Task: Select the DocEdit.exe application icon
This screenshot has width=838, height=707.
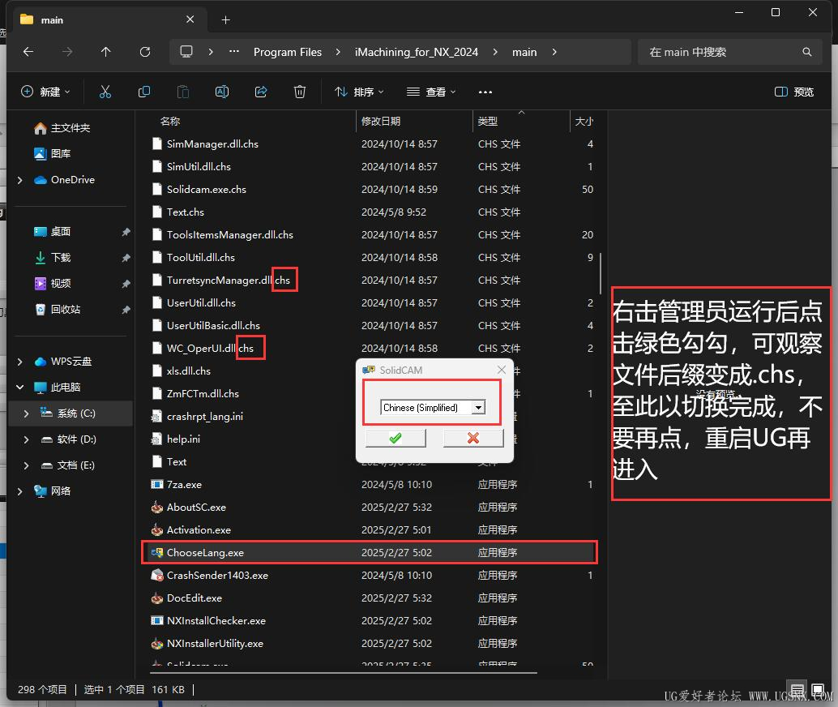Action: (x=156, y=598)
